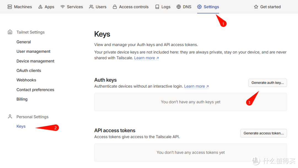Click the Services wifi icon

click(63, 7)
